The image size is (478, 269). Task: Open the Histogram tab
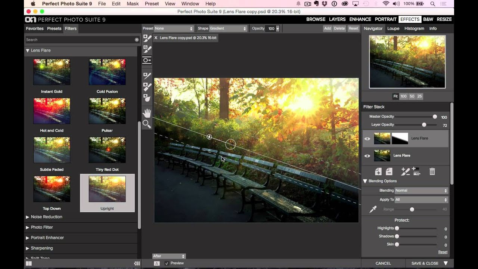tap(415, 28)
